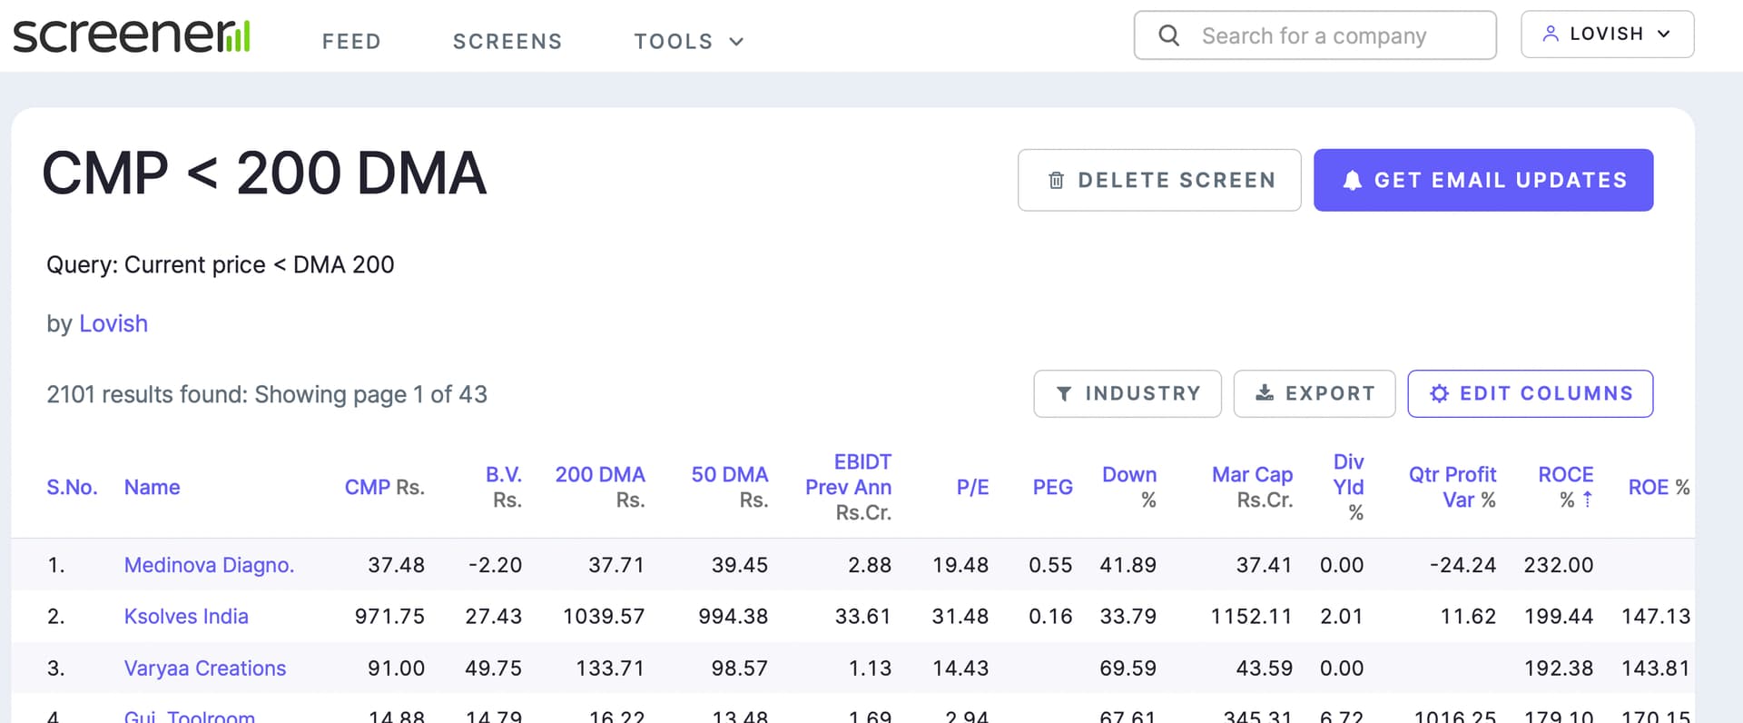
Task: Click Ksolves PEG value 0.16
Action: 1050,617
